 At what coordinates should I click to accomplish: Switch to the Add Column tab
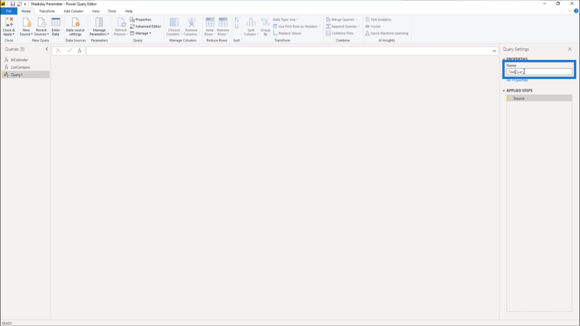point(73,11)
